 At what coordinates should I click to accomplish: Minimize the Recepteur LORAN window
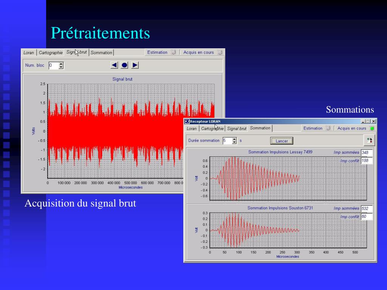coord(363,121)
